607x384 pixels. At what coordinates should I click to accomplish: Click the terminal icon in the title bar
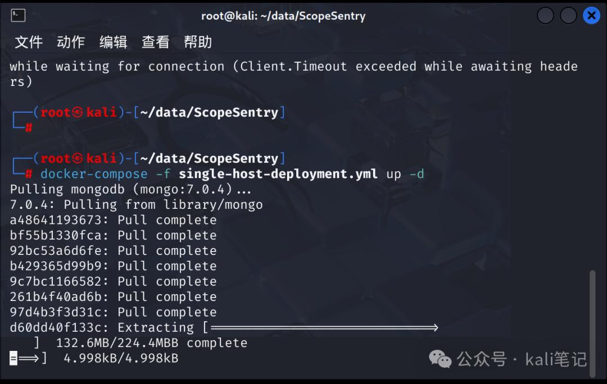18,16
